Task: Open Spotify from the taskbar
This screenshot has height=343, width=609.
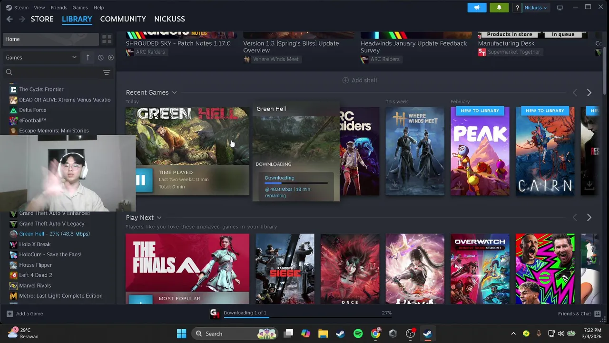Action: point(358,333)
